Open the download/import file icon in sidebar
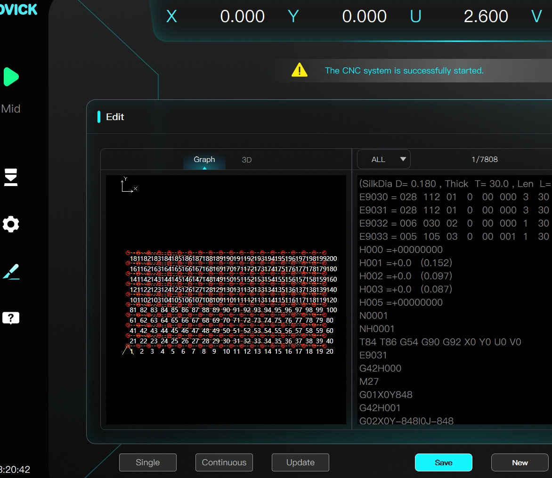The height and width of the screenshot is (478, 552). coord(11,177)
